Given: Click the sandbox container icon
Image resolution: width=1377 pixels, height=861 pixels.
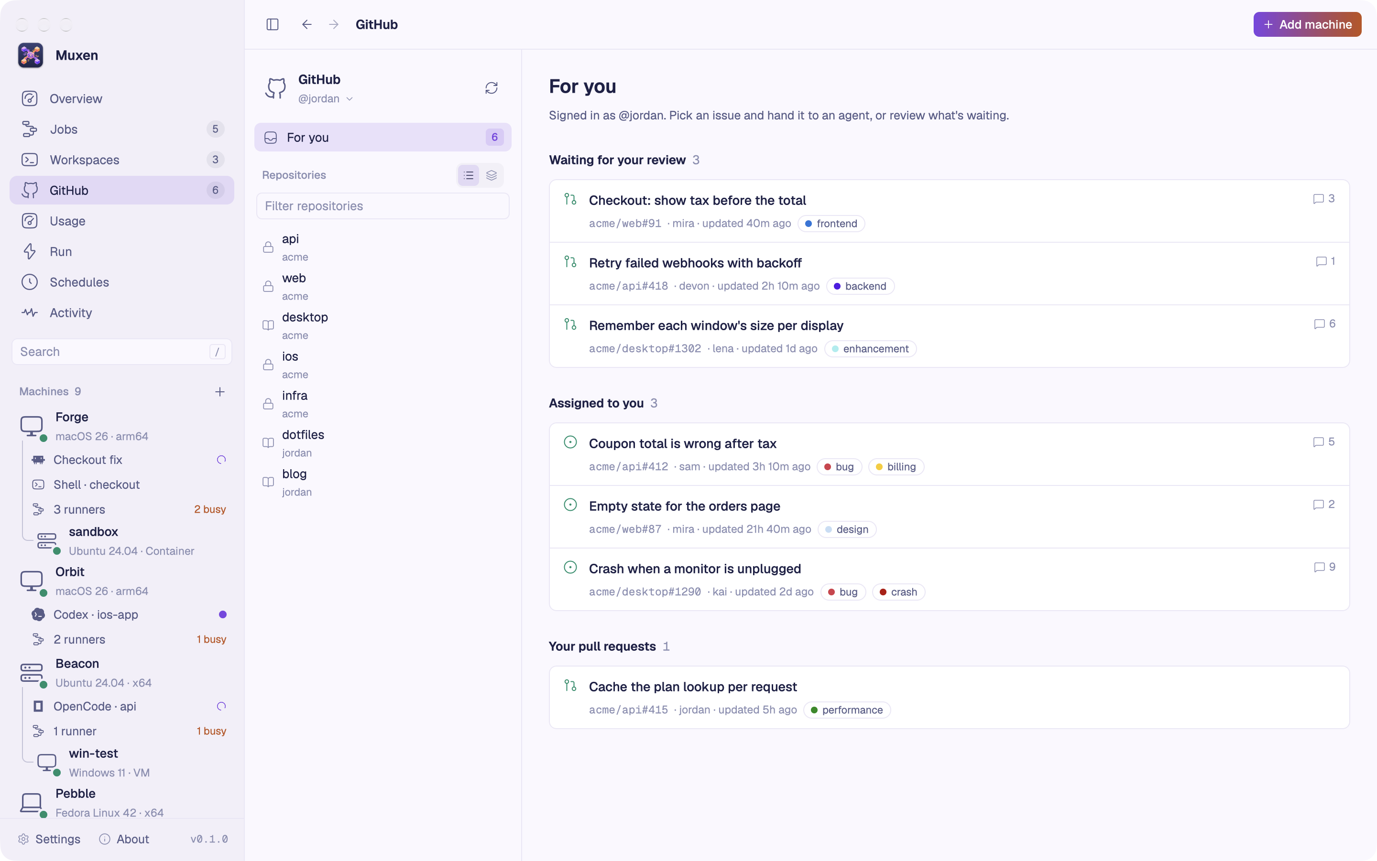Looking at the screenshot, I should coord(47,541).
